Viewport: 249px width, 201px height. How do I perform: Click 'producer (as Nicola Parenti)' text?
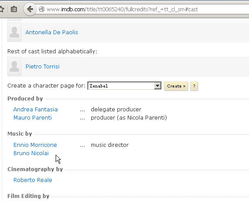(x=129, y=118)
